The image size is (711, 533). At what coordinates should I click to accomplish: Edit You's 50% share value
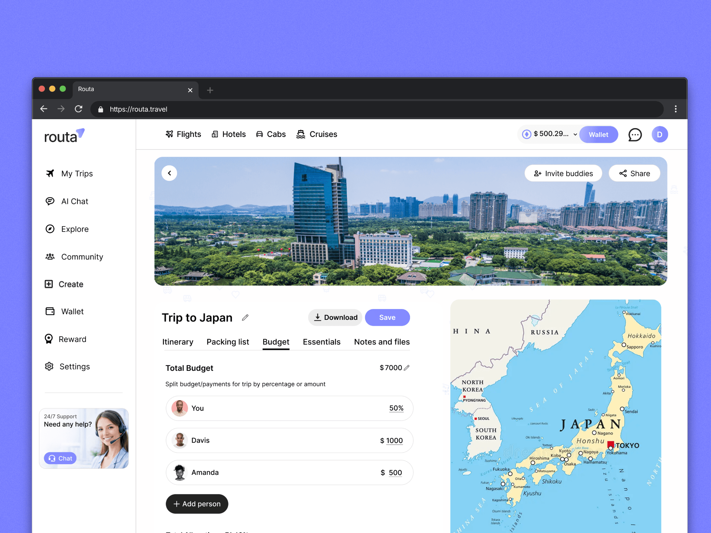click(x=396, y=408)
